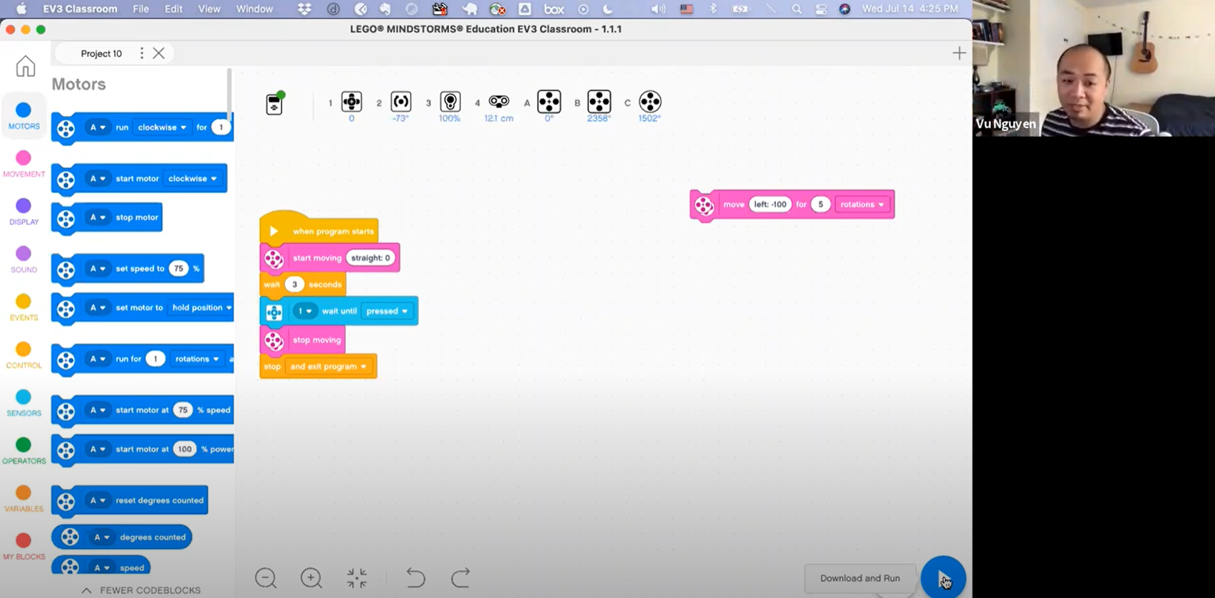Viewport: 1215px width, 598px height.
Task: Select the Display category
Action: click(x=24, y=211)
